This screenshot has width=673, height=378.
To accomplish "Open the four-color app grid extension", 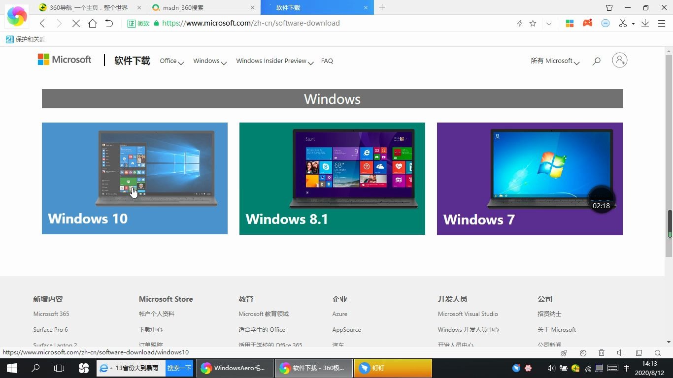I will (x=570, y=23).
